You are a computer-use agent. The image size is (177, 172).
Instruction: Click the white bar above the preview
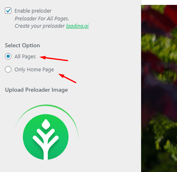coord(159,2)
